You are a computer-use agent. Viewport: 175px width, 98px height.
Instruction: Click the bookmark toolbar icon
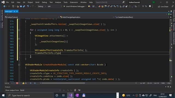pos(150,7)
